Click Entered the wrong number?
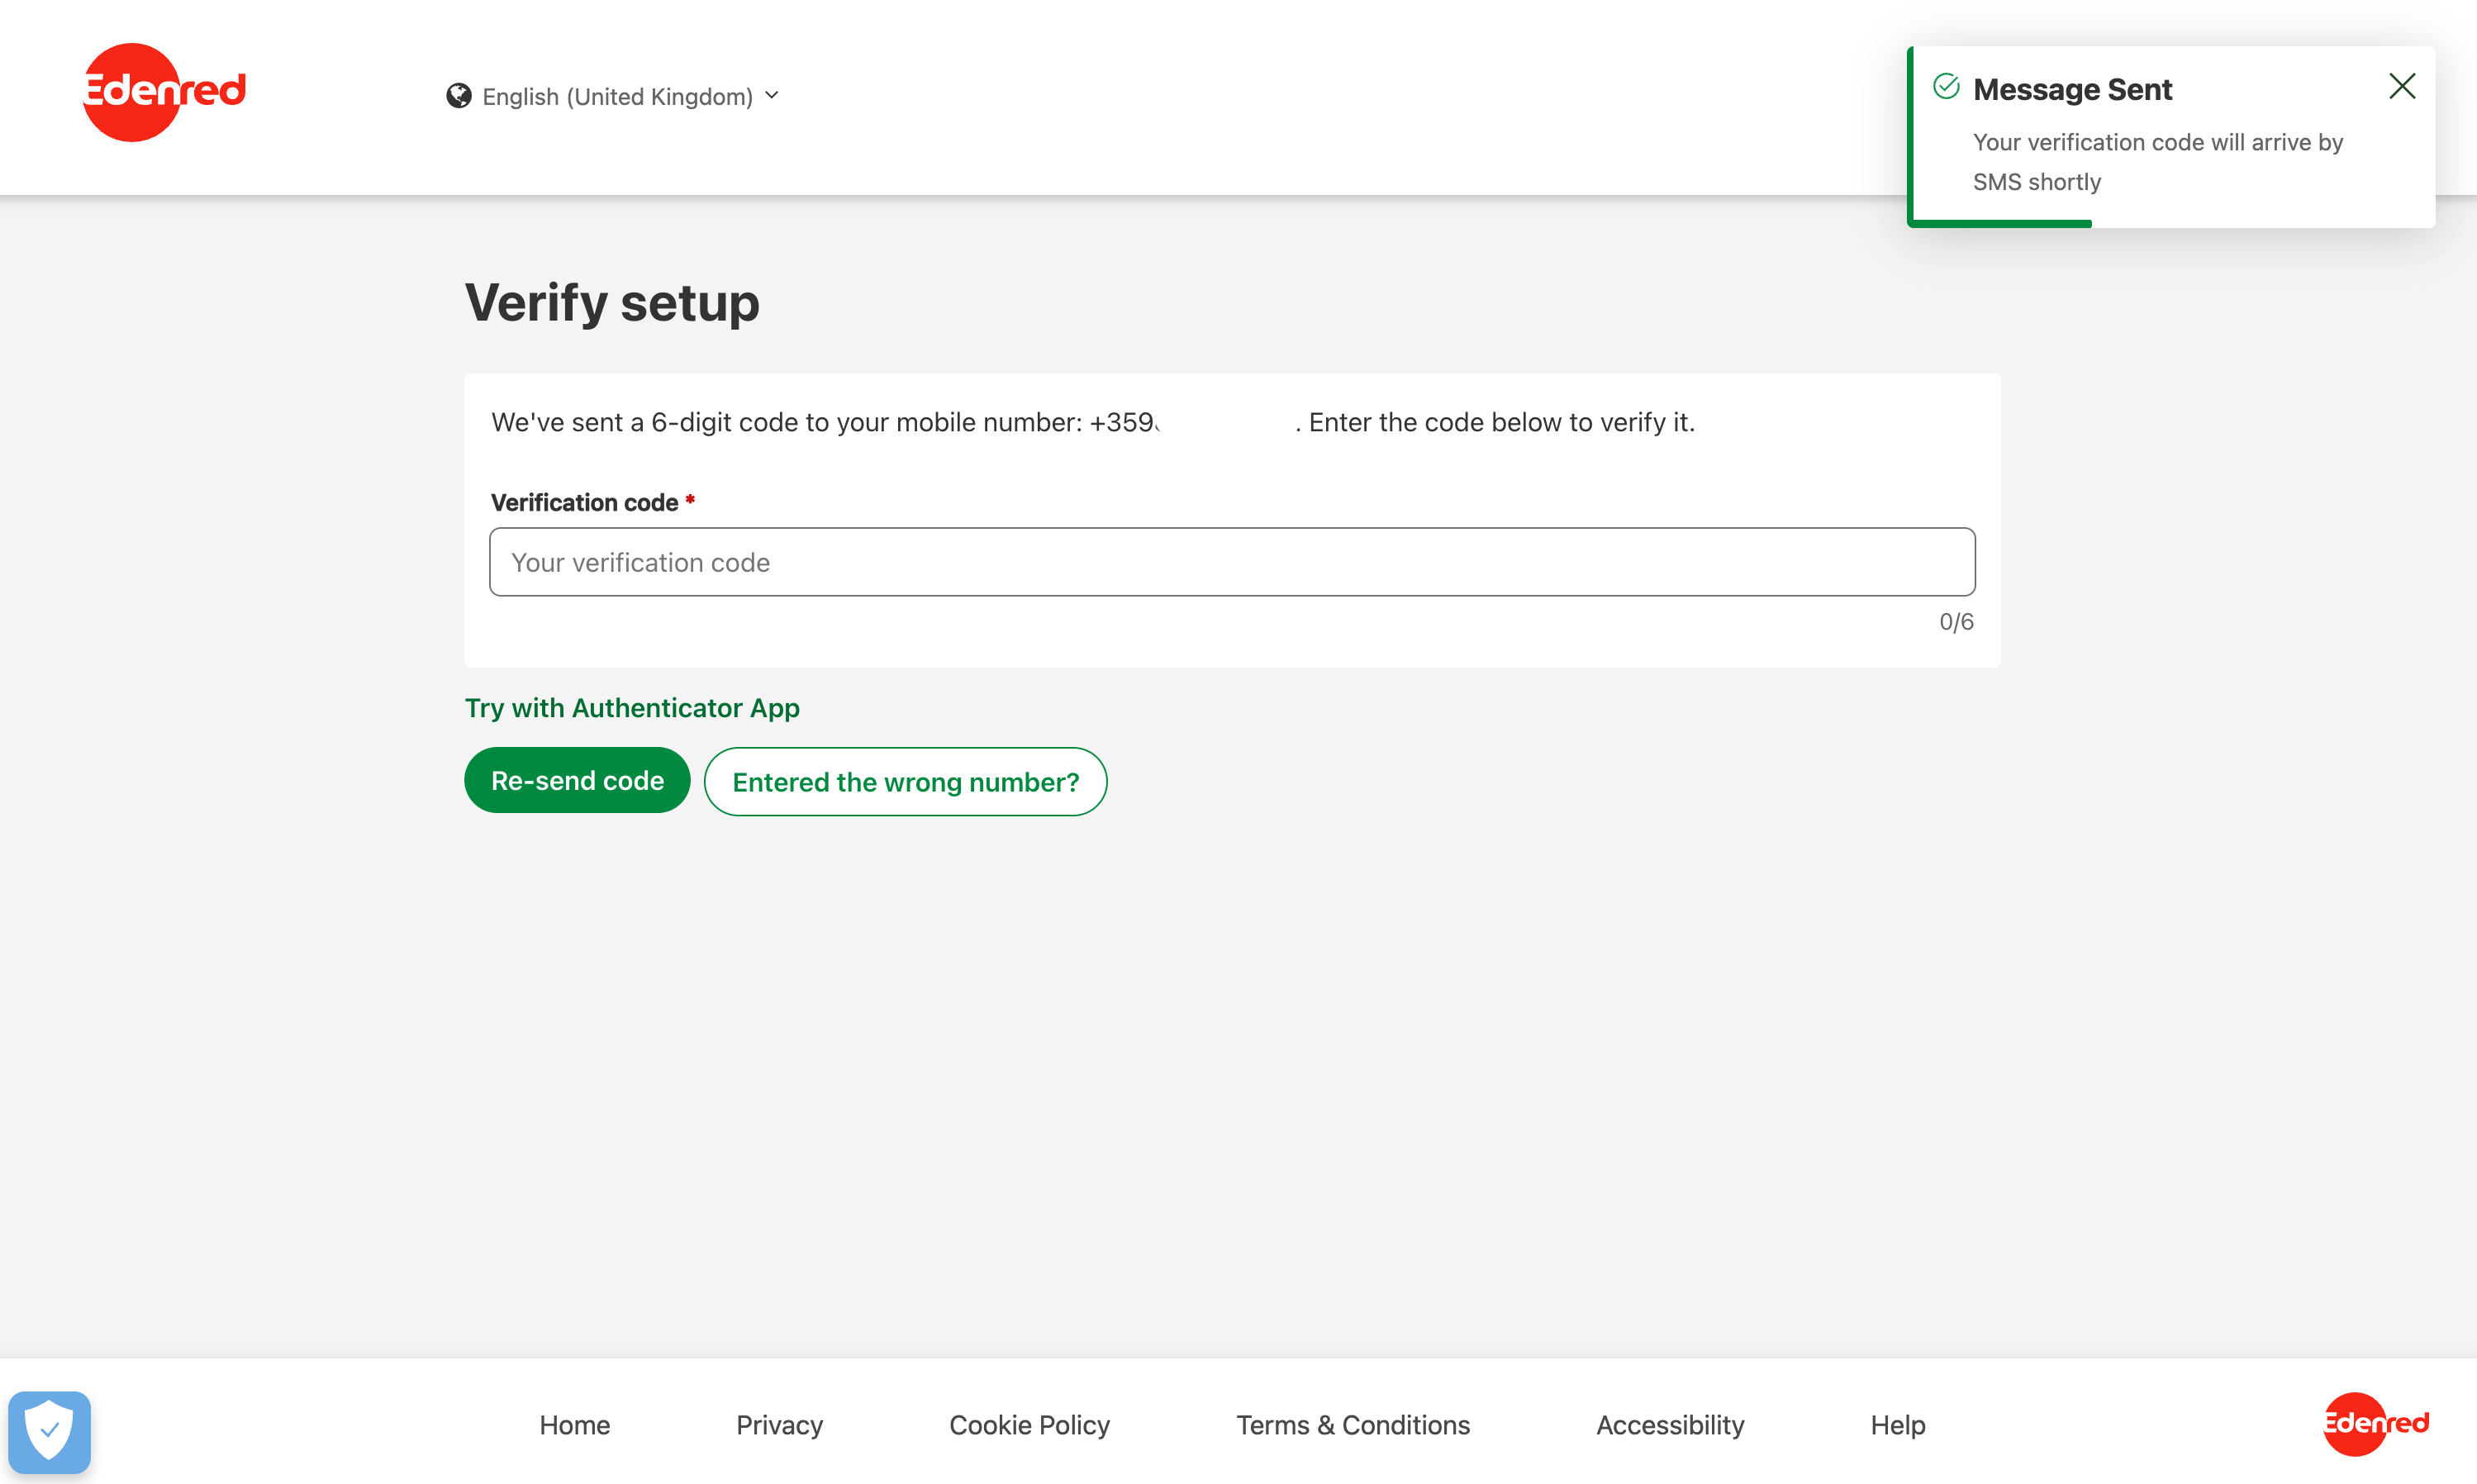 point(906,781)
